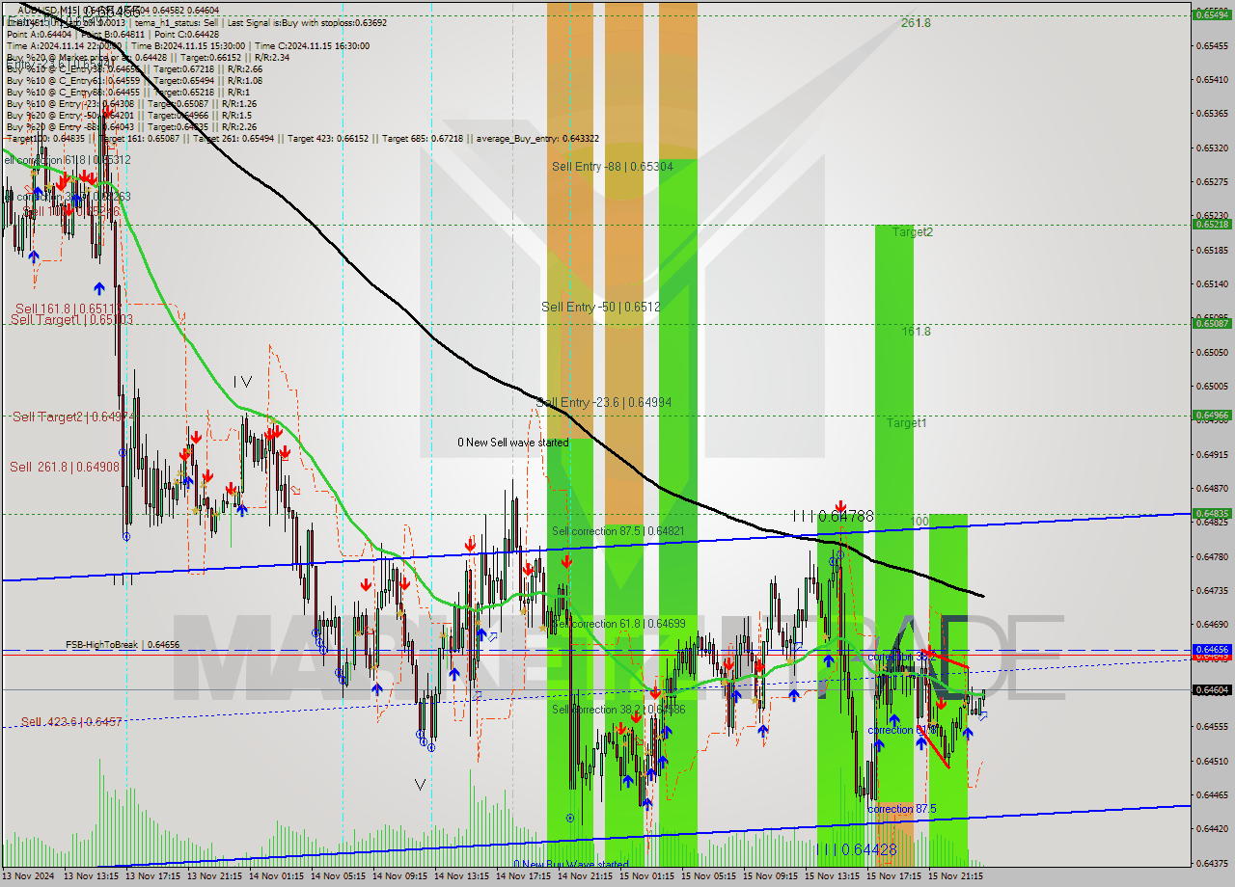Image resolution: width=1235 pixels, height=887 pixels.
Task: Click the '14 Nov 09:15' time axis label
Action: [x=399, y=876]
